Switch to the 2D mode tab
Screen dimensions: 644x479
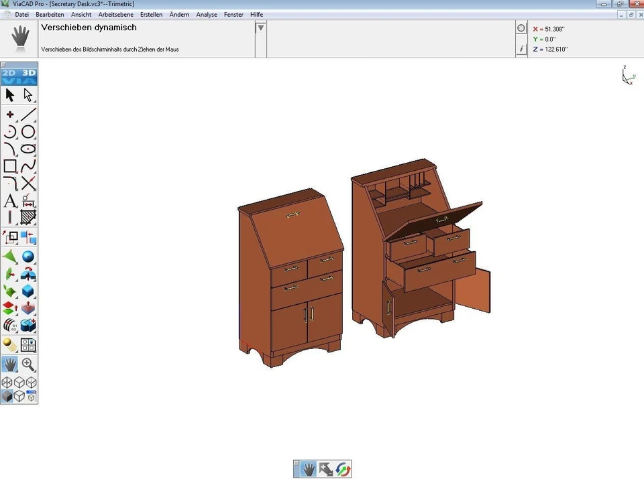pyautogui.click(x=9, y=72)
